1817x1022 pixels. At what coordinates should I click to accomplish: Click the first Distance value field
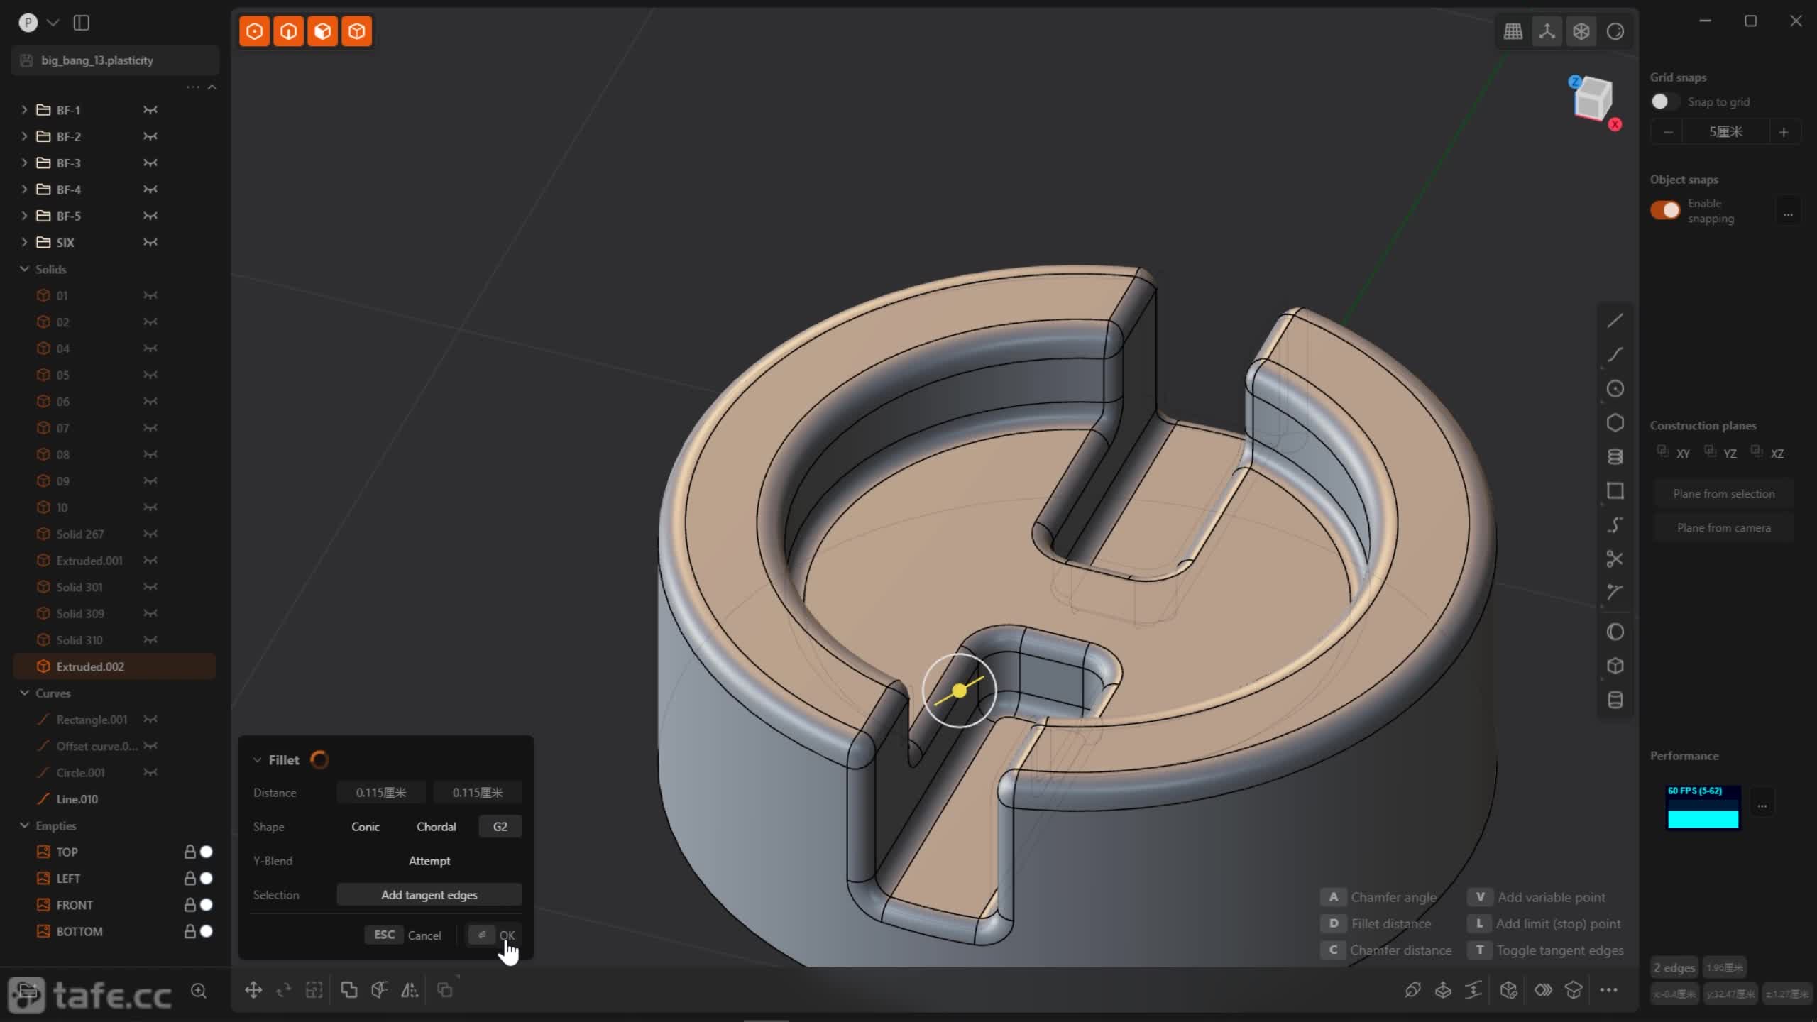(x=381, y=793)
